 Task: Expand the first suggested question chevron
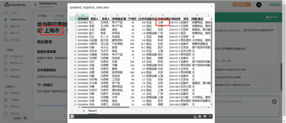point(251,70)
